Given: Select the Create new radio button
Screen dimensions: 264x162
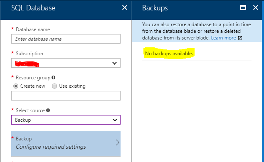Looking at the screenshot, I should [16, 86].
